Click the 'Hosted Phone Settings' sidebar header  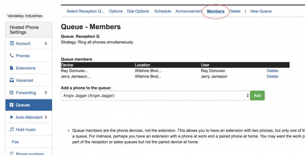(x=29, y=30)
